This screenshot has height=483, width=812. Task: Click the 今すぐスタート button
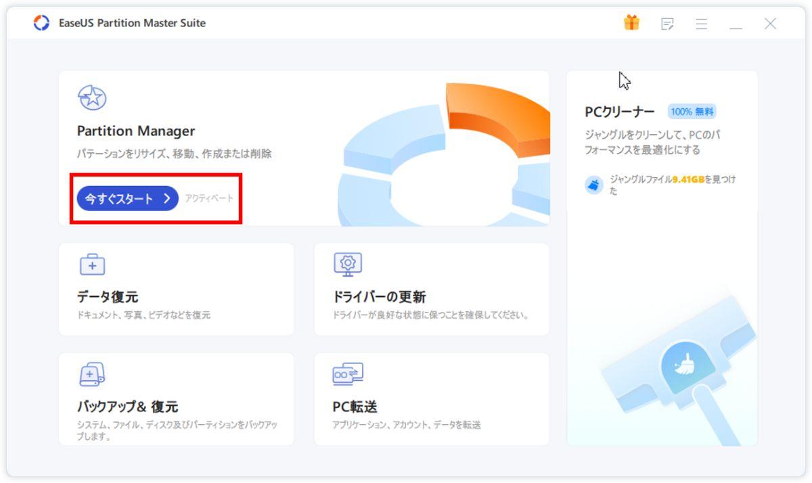[127, 199]
